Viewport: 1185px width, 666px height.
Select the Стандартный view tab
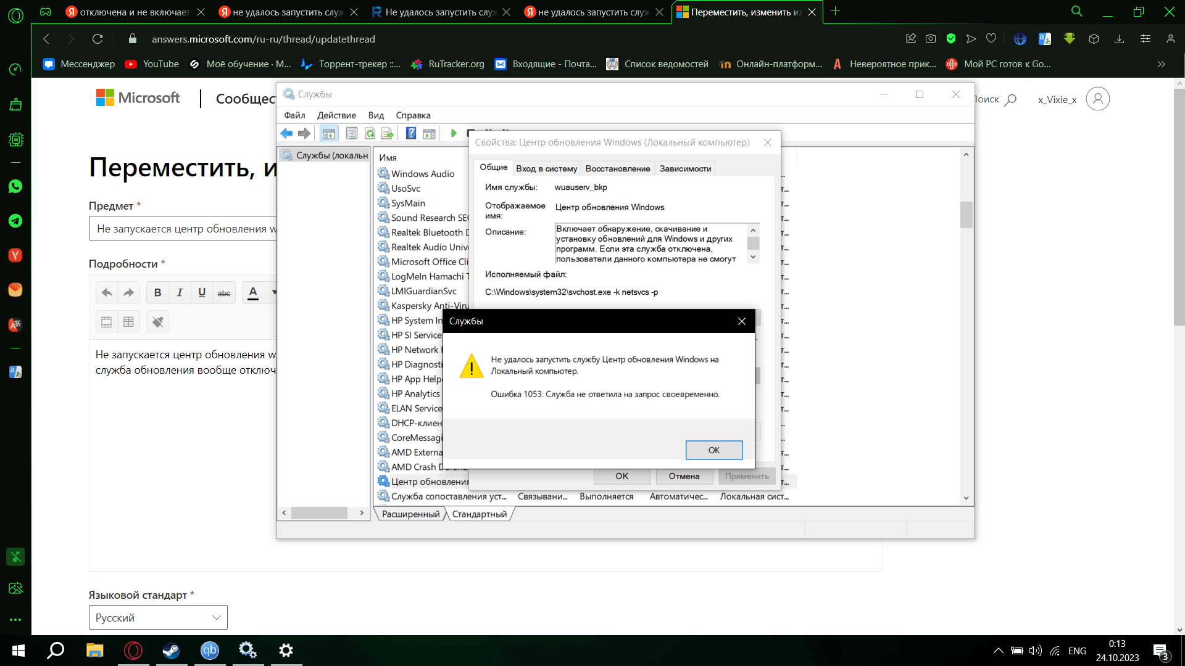[x=480, y=514]
